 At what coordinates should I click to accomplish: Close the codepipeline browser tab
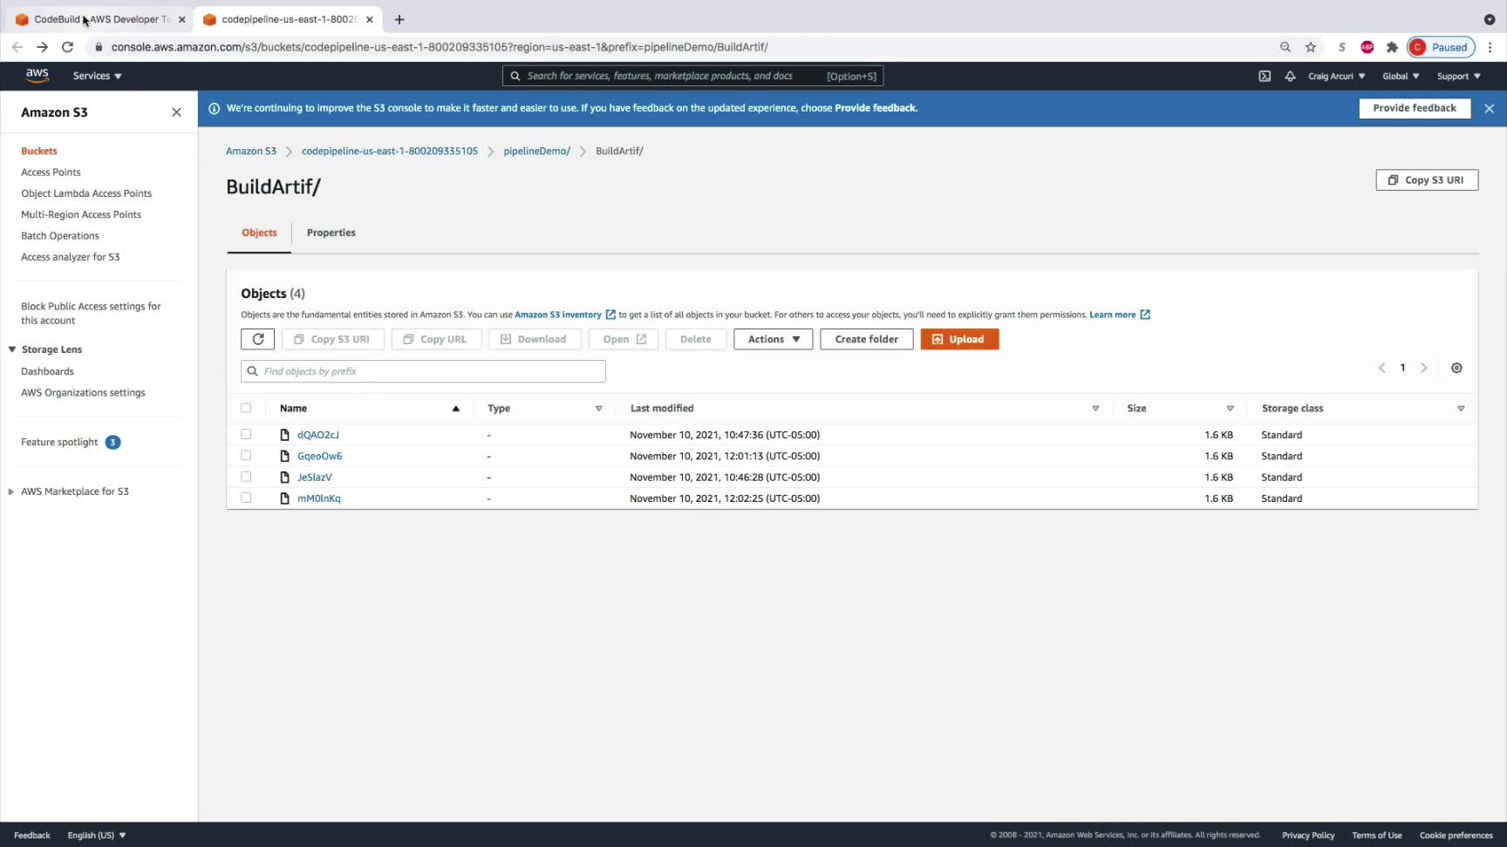tap(369, 19)
